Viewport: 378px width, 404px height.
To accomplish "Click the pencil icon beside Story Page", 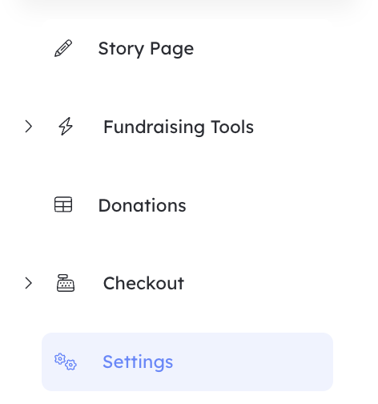I will [63, 48].
